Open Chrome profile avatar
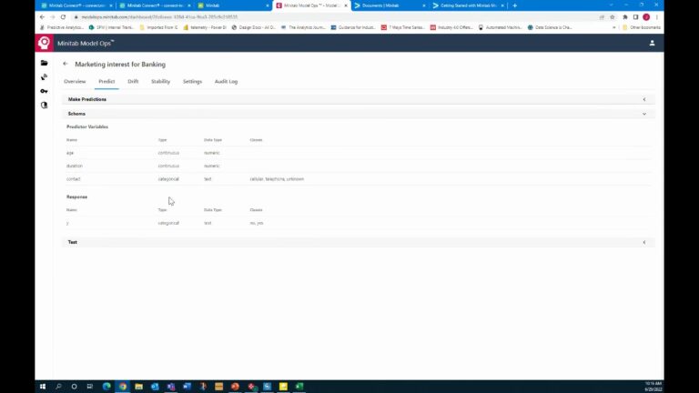Viewport: 699px width, 393px height. click(646, 17)
